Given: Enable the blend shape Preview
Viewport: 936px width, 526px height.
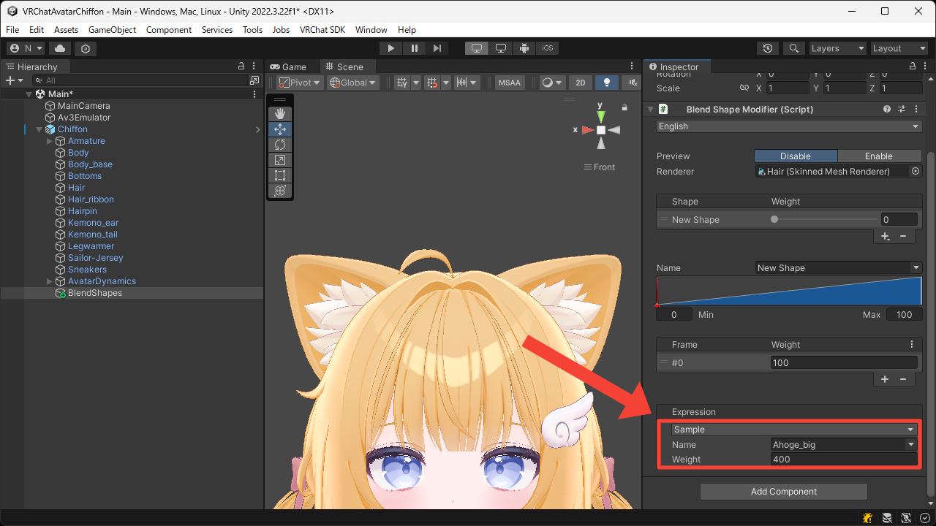Looking at the screenshot, I should click(x=878, y=156).
